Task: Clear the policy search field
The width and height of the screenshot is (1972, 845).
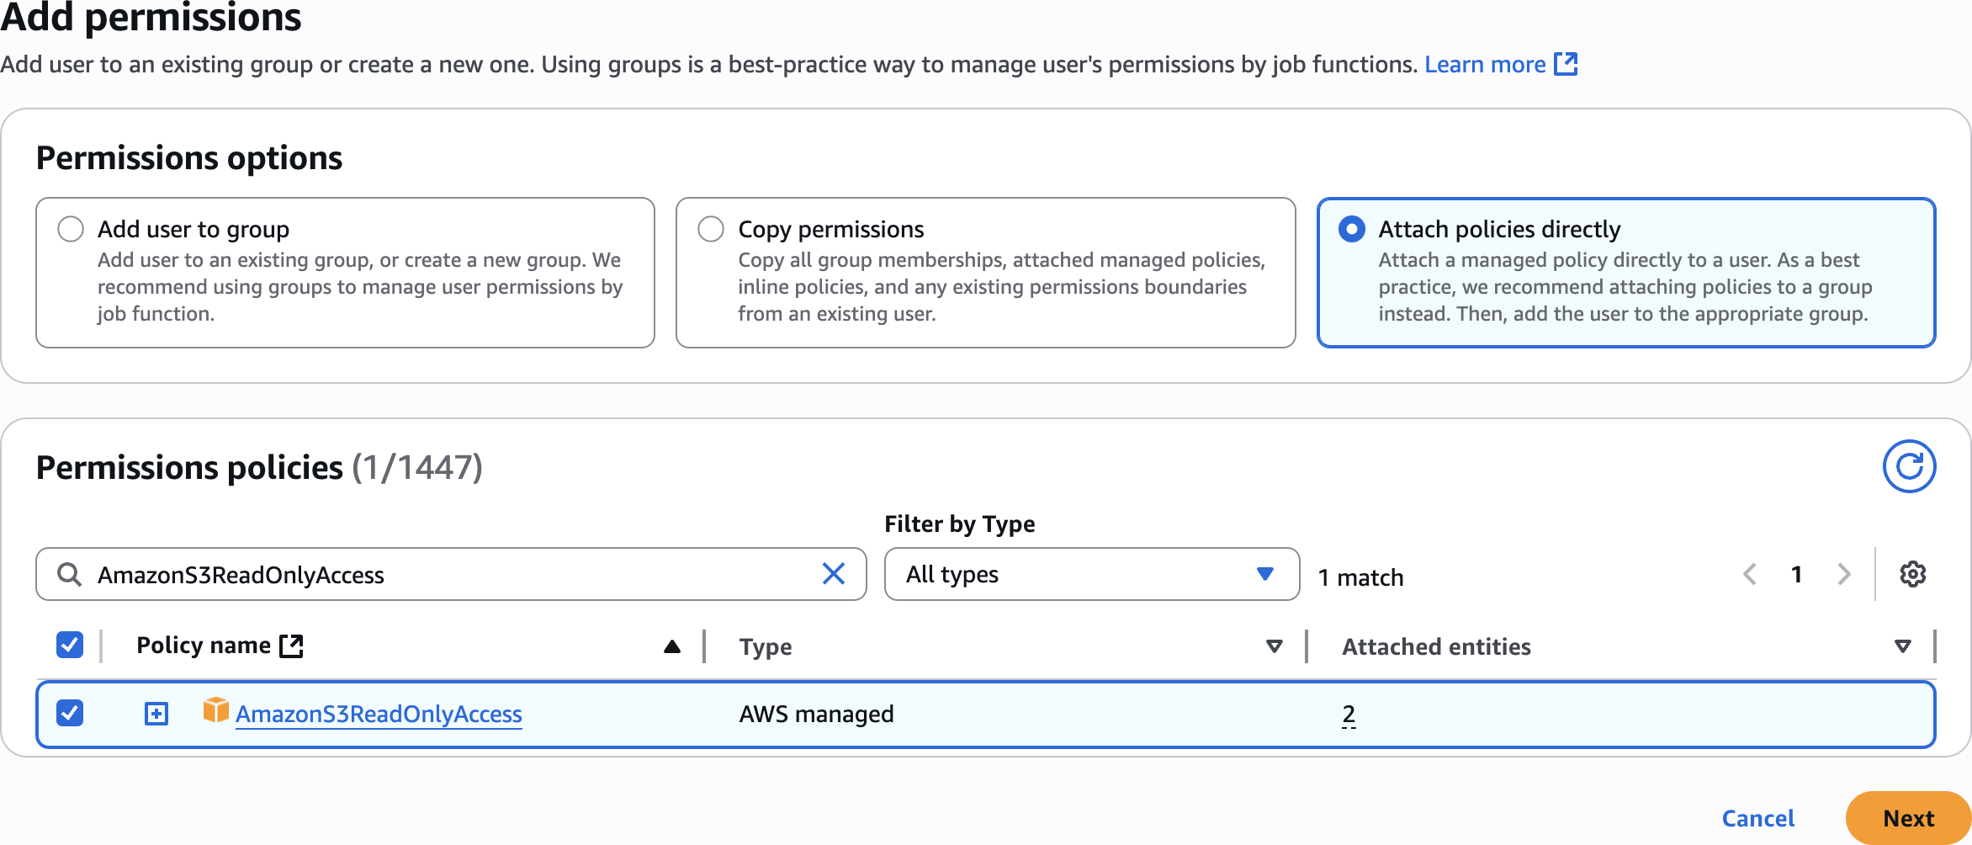Action: (833, 574)
